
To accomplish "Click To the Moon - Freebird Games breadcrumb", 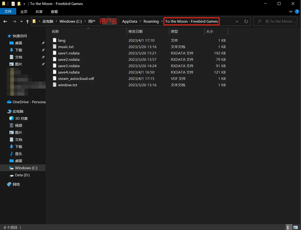I will click(192, 21).
